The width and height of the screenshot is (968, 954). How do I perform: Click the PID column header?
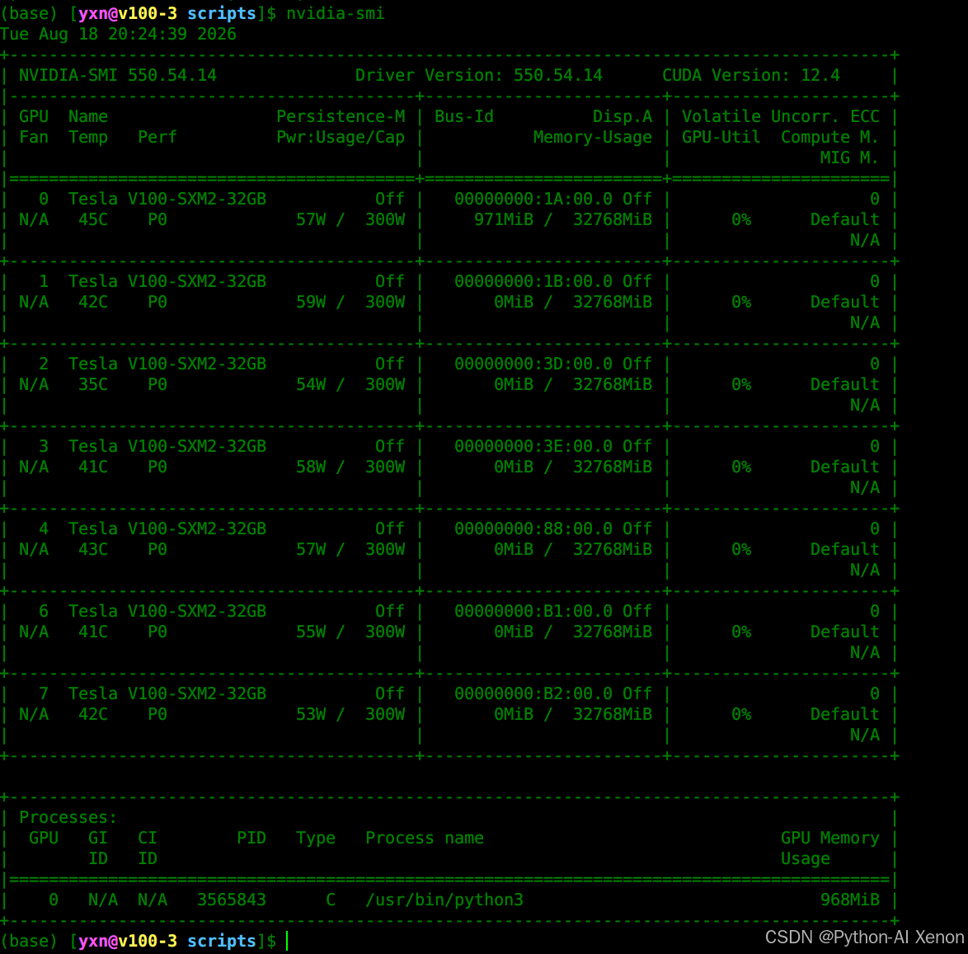tap(251, 838)
